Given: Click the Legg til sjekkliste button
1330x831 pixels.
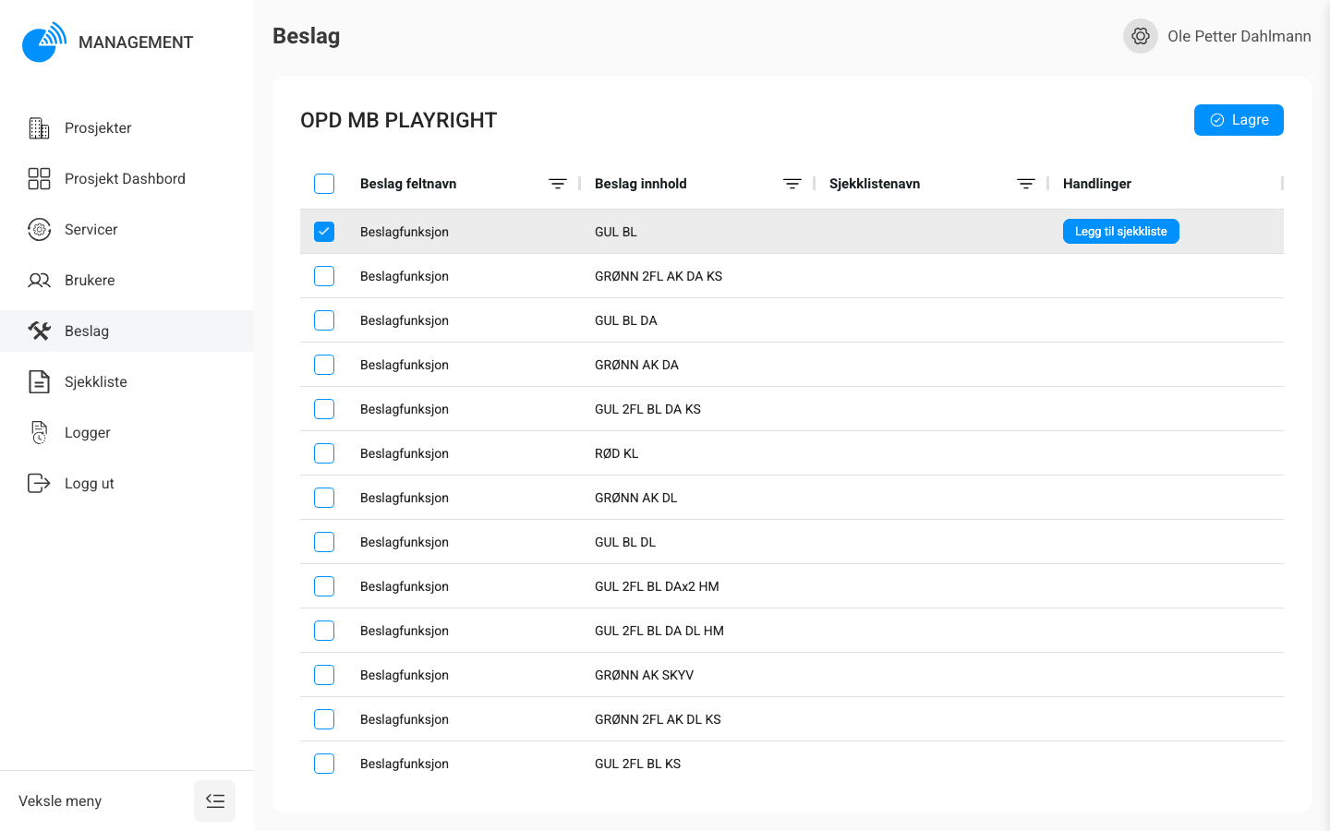Looking at the screenshot, I should coord(1120,232).
